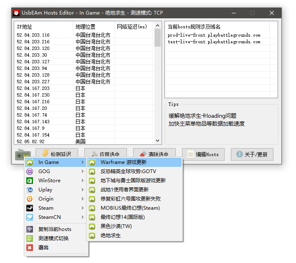This screenshot has height=263, width=296.
Task: Select IP row 52.84.203.227
Action: (x=84, y=82)
